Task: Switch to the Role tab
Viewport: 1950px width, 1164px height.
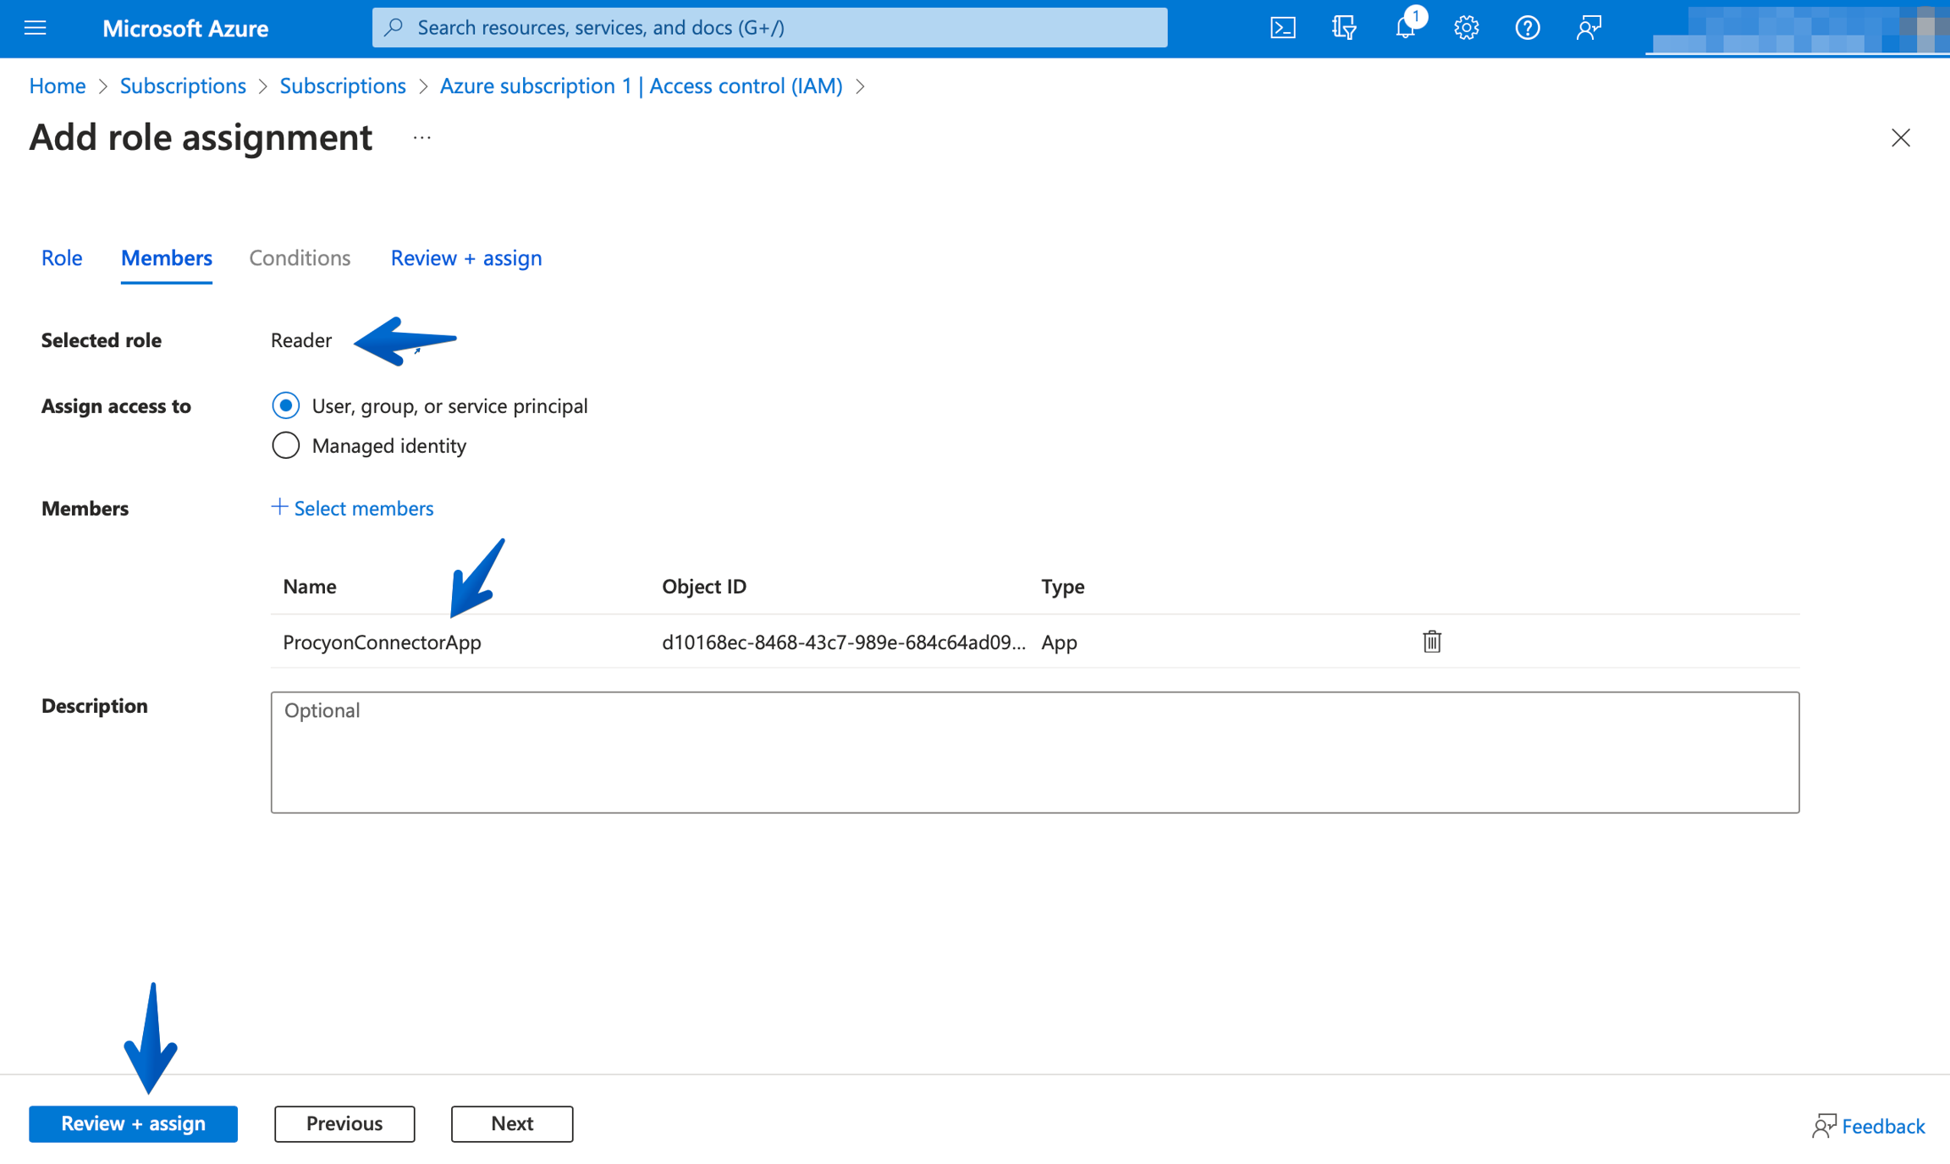Action: pos(61,257)
